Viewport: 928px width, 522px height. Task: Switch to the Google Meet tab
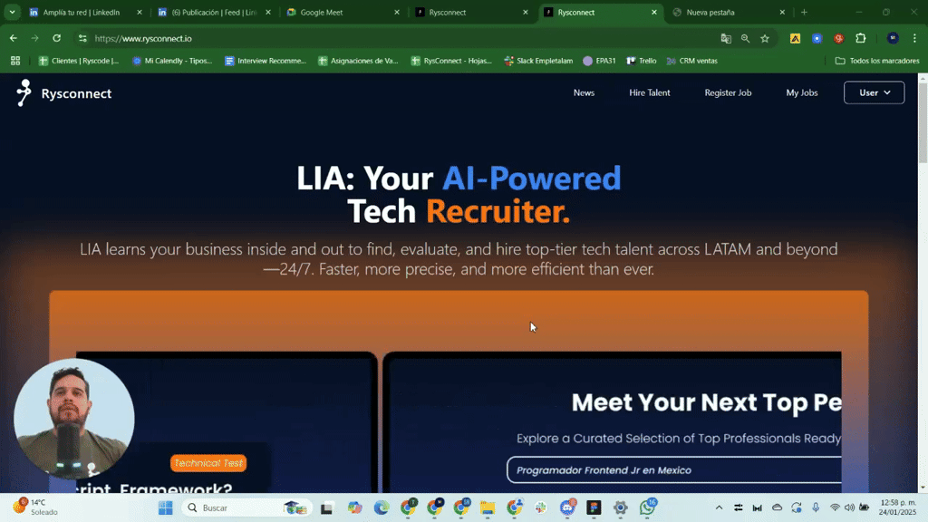coord(342,12)
